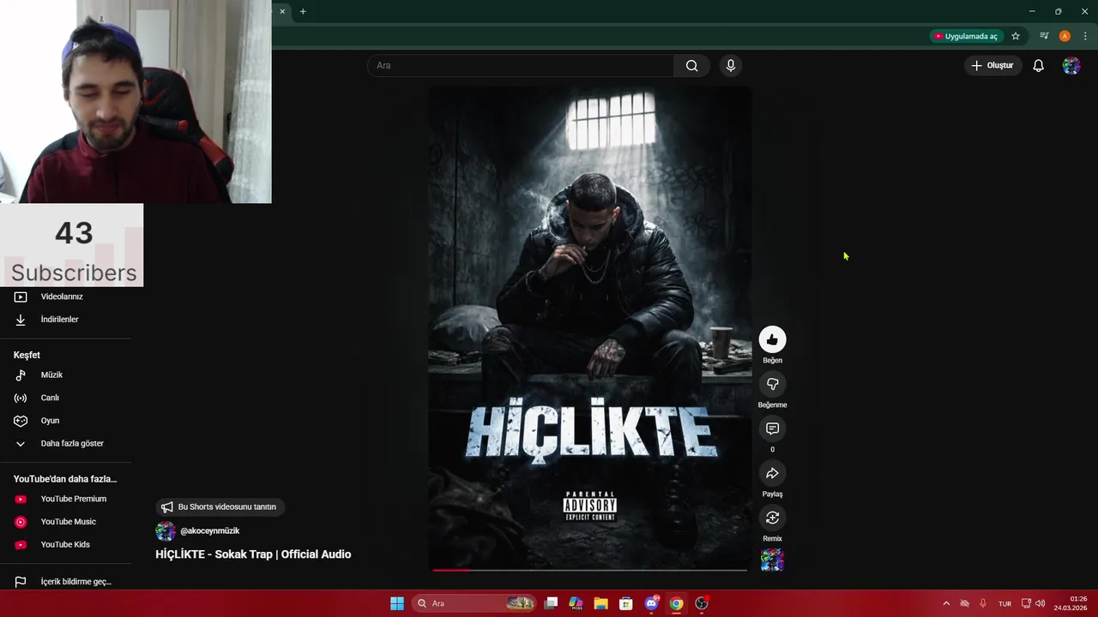Screen dimensions: 1098x617
Task: Click the tray crossed-out cloud icon
Action: pyautogui.click(x=964, y=603)
